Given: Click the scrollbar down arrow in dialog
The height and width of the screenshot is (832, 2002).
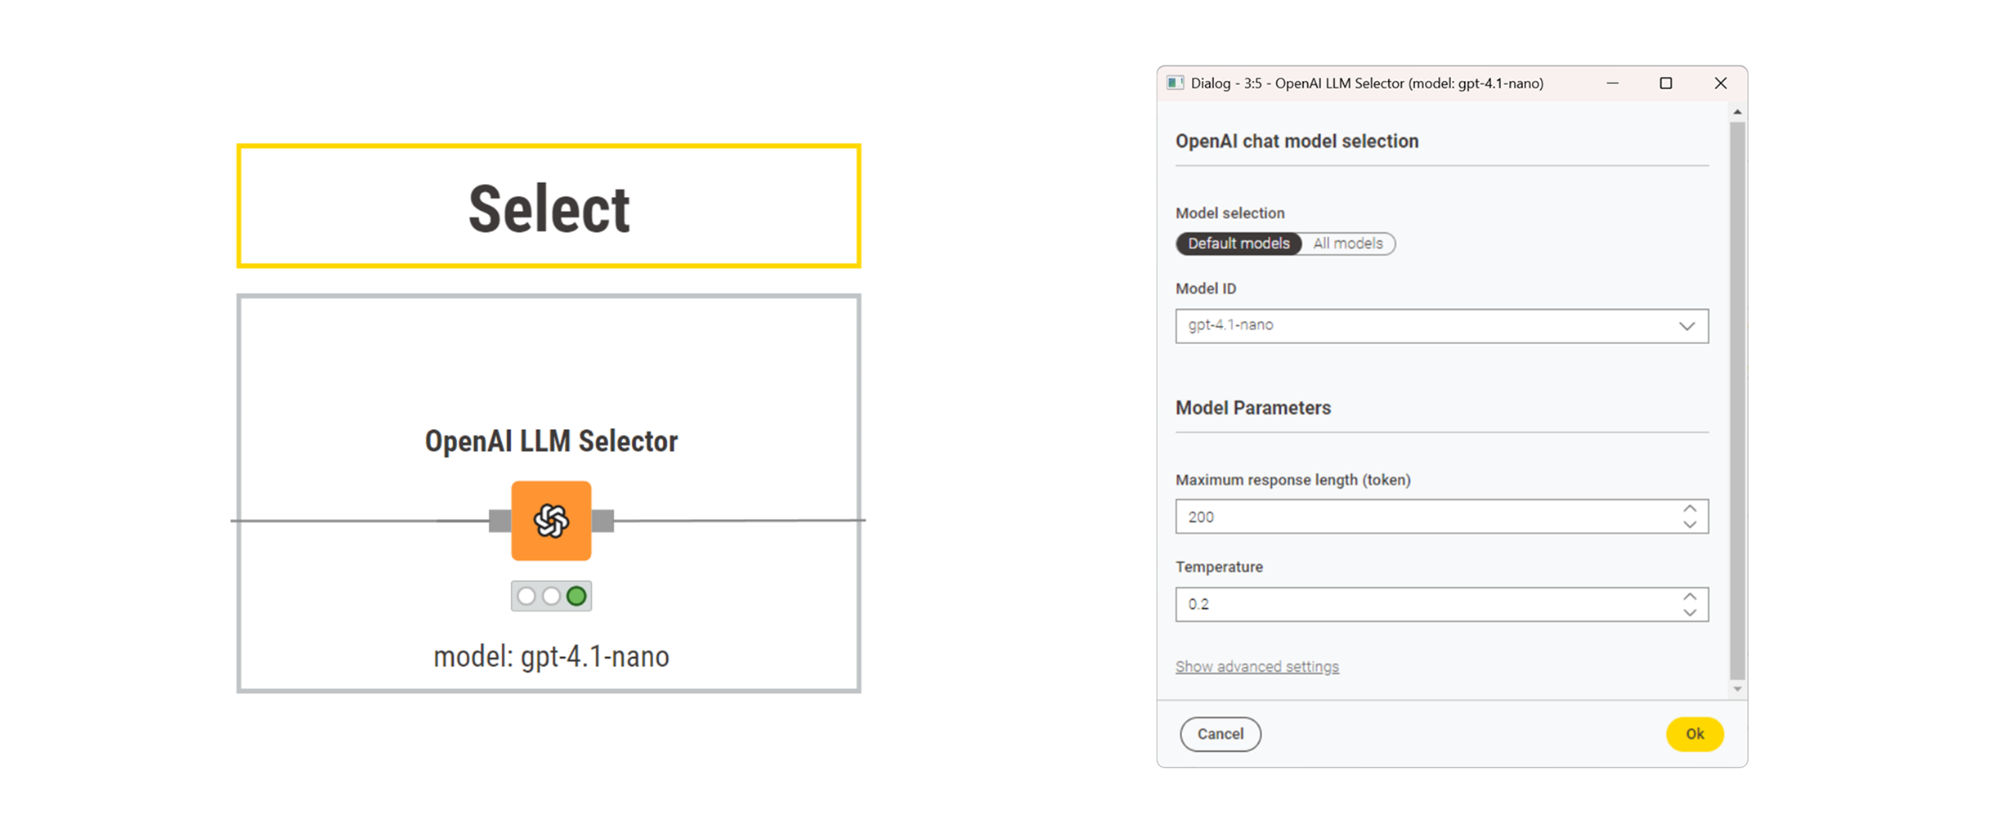Looking at the screenshot, I should (1737, 689).
